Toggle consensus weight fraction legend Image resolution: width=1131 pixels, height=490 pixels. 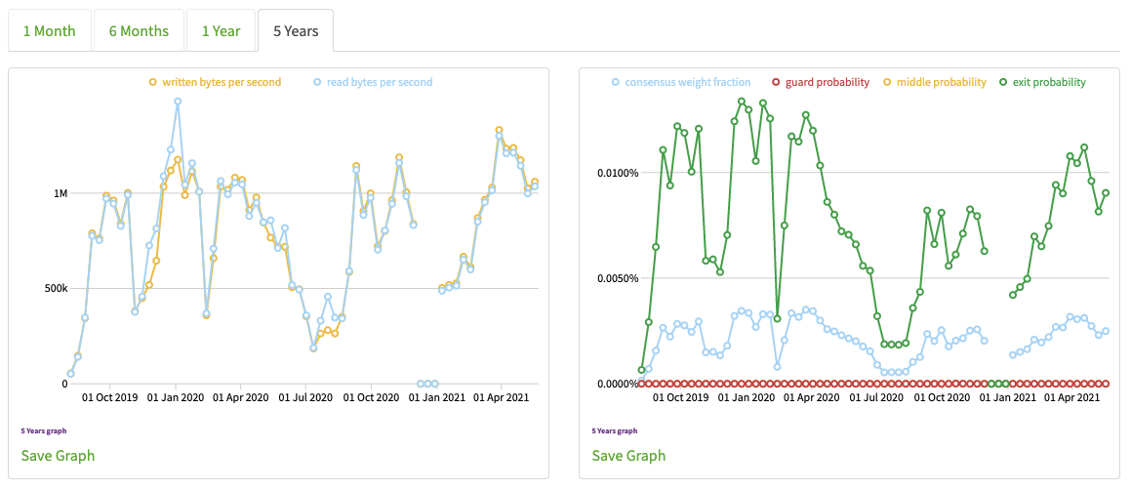tap(680, 82)
